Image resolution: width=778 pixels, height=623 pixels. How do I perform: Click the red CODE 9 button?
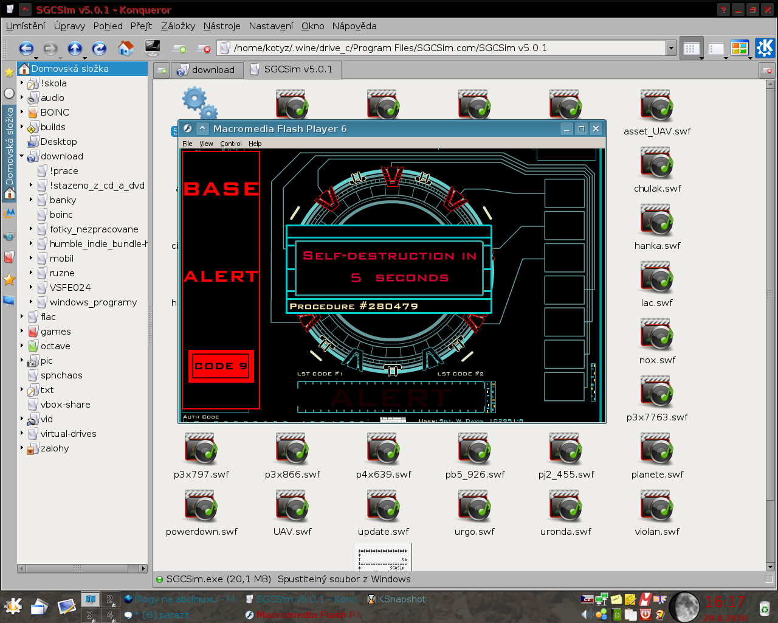[x=221, y=366]
